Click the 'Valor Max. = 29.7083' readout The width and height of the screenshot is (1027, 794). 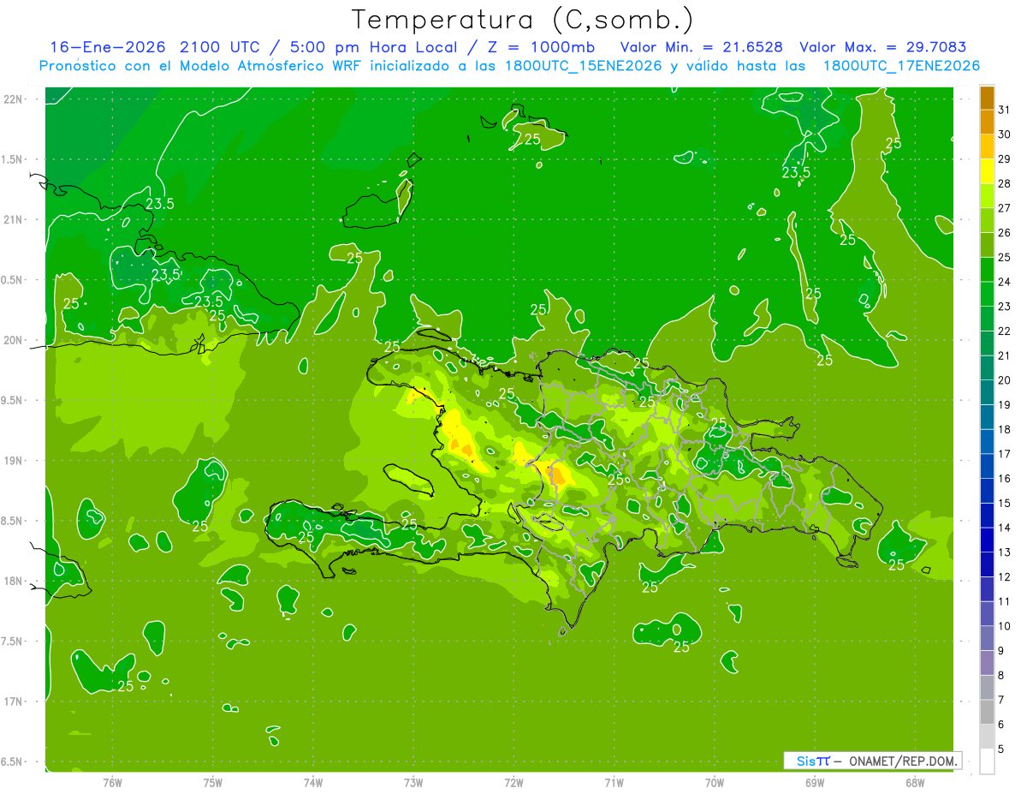[x=882, y=47]
